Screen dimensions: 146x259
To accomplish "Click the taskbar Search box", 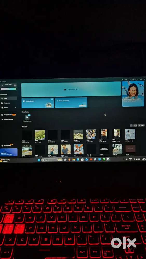I will [x=52, y=160].
